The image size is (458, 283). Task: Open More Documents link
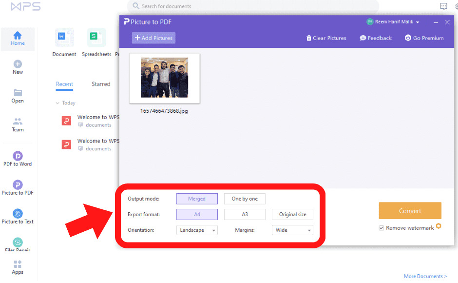click(x=425, y=276)
